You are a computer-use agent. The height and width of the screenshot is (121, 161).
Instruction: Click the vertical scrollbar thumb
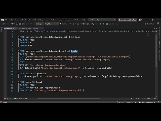(x=156, y=51)
